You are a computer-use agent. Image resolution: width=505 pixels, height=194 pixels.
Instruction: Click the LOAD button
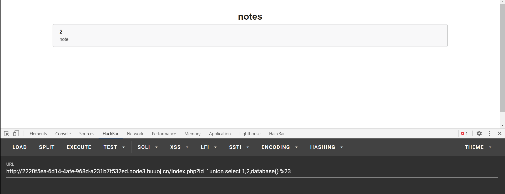tap(20, 147)
